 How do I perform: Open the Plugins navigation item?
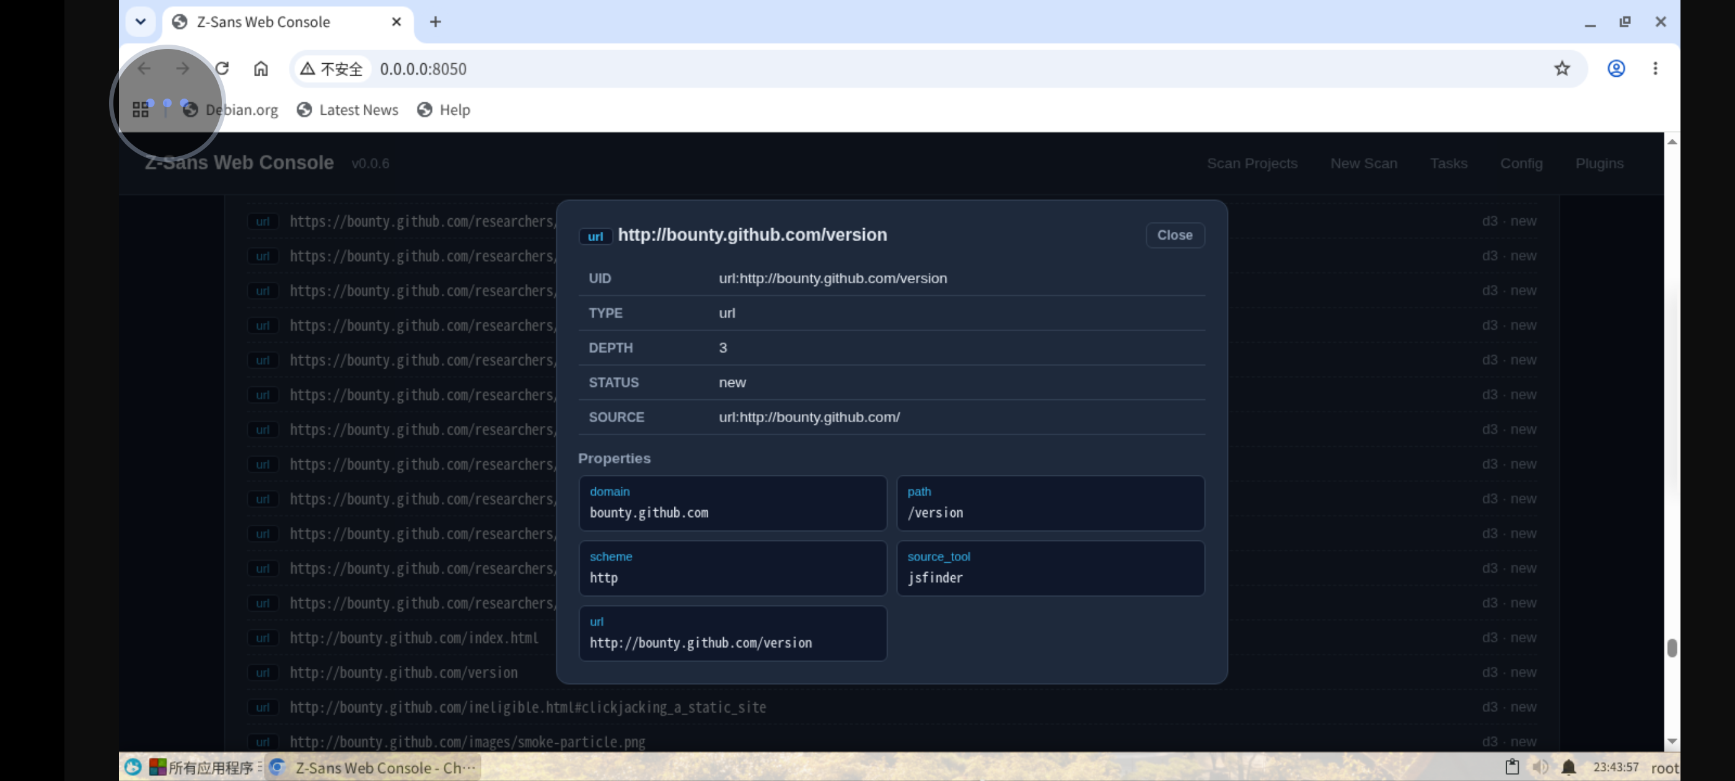[x=1600, y=164]
